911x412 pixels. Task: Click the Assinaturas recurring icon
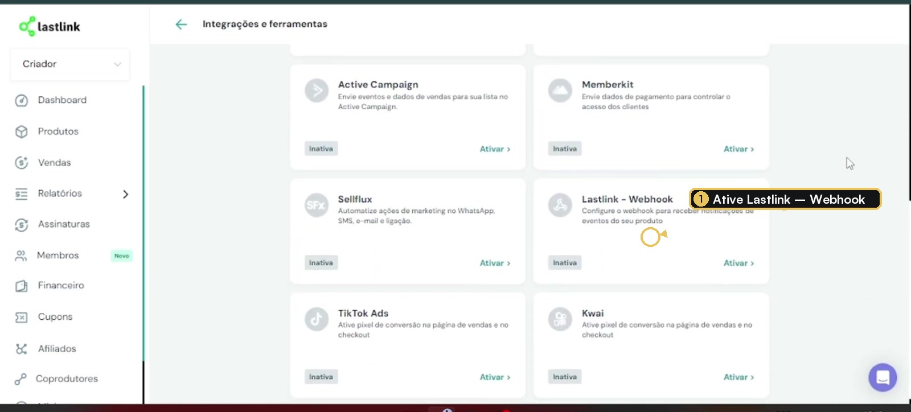point(22,225)
